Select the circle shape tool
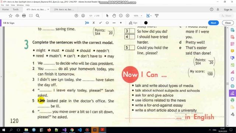 coord(107,23)
